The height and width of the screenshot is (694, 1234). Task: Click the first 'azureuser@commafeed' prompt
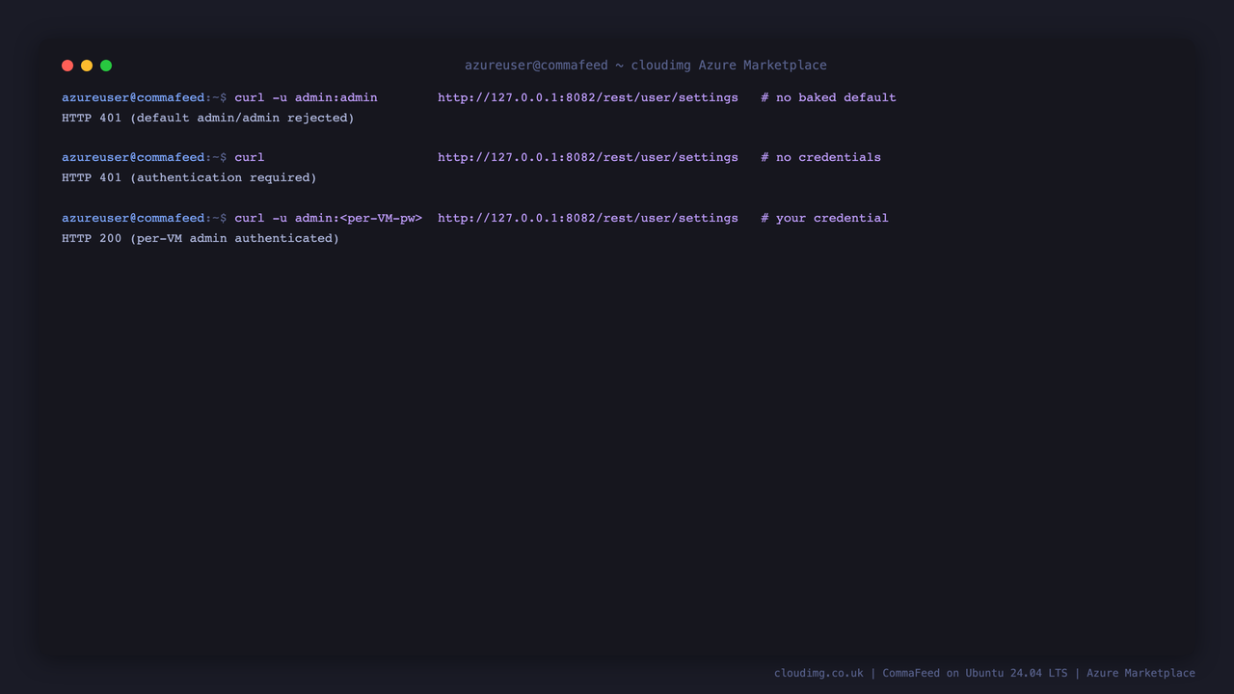[133, 97]
